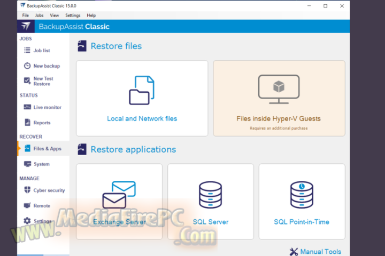Click the SQL Point-in-Time database clock icon

coord(302,195)
